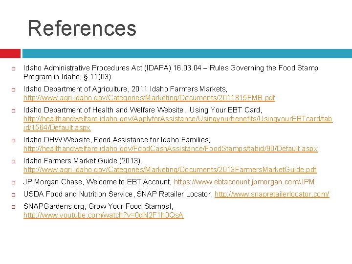Click the bullet beside Idaho Department of Health and Welfare
This screenshot has width=352, height=264.
[14, 110]
